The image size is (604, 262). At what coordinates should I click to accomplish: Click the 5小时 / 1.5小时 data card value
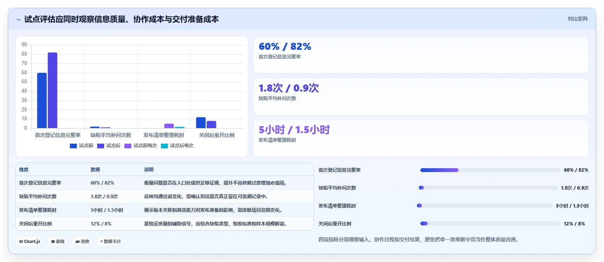click(x=294, y=130)
